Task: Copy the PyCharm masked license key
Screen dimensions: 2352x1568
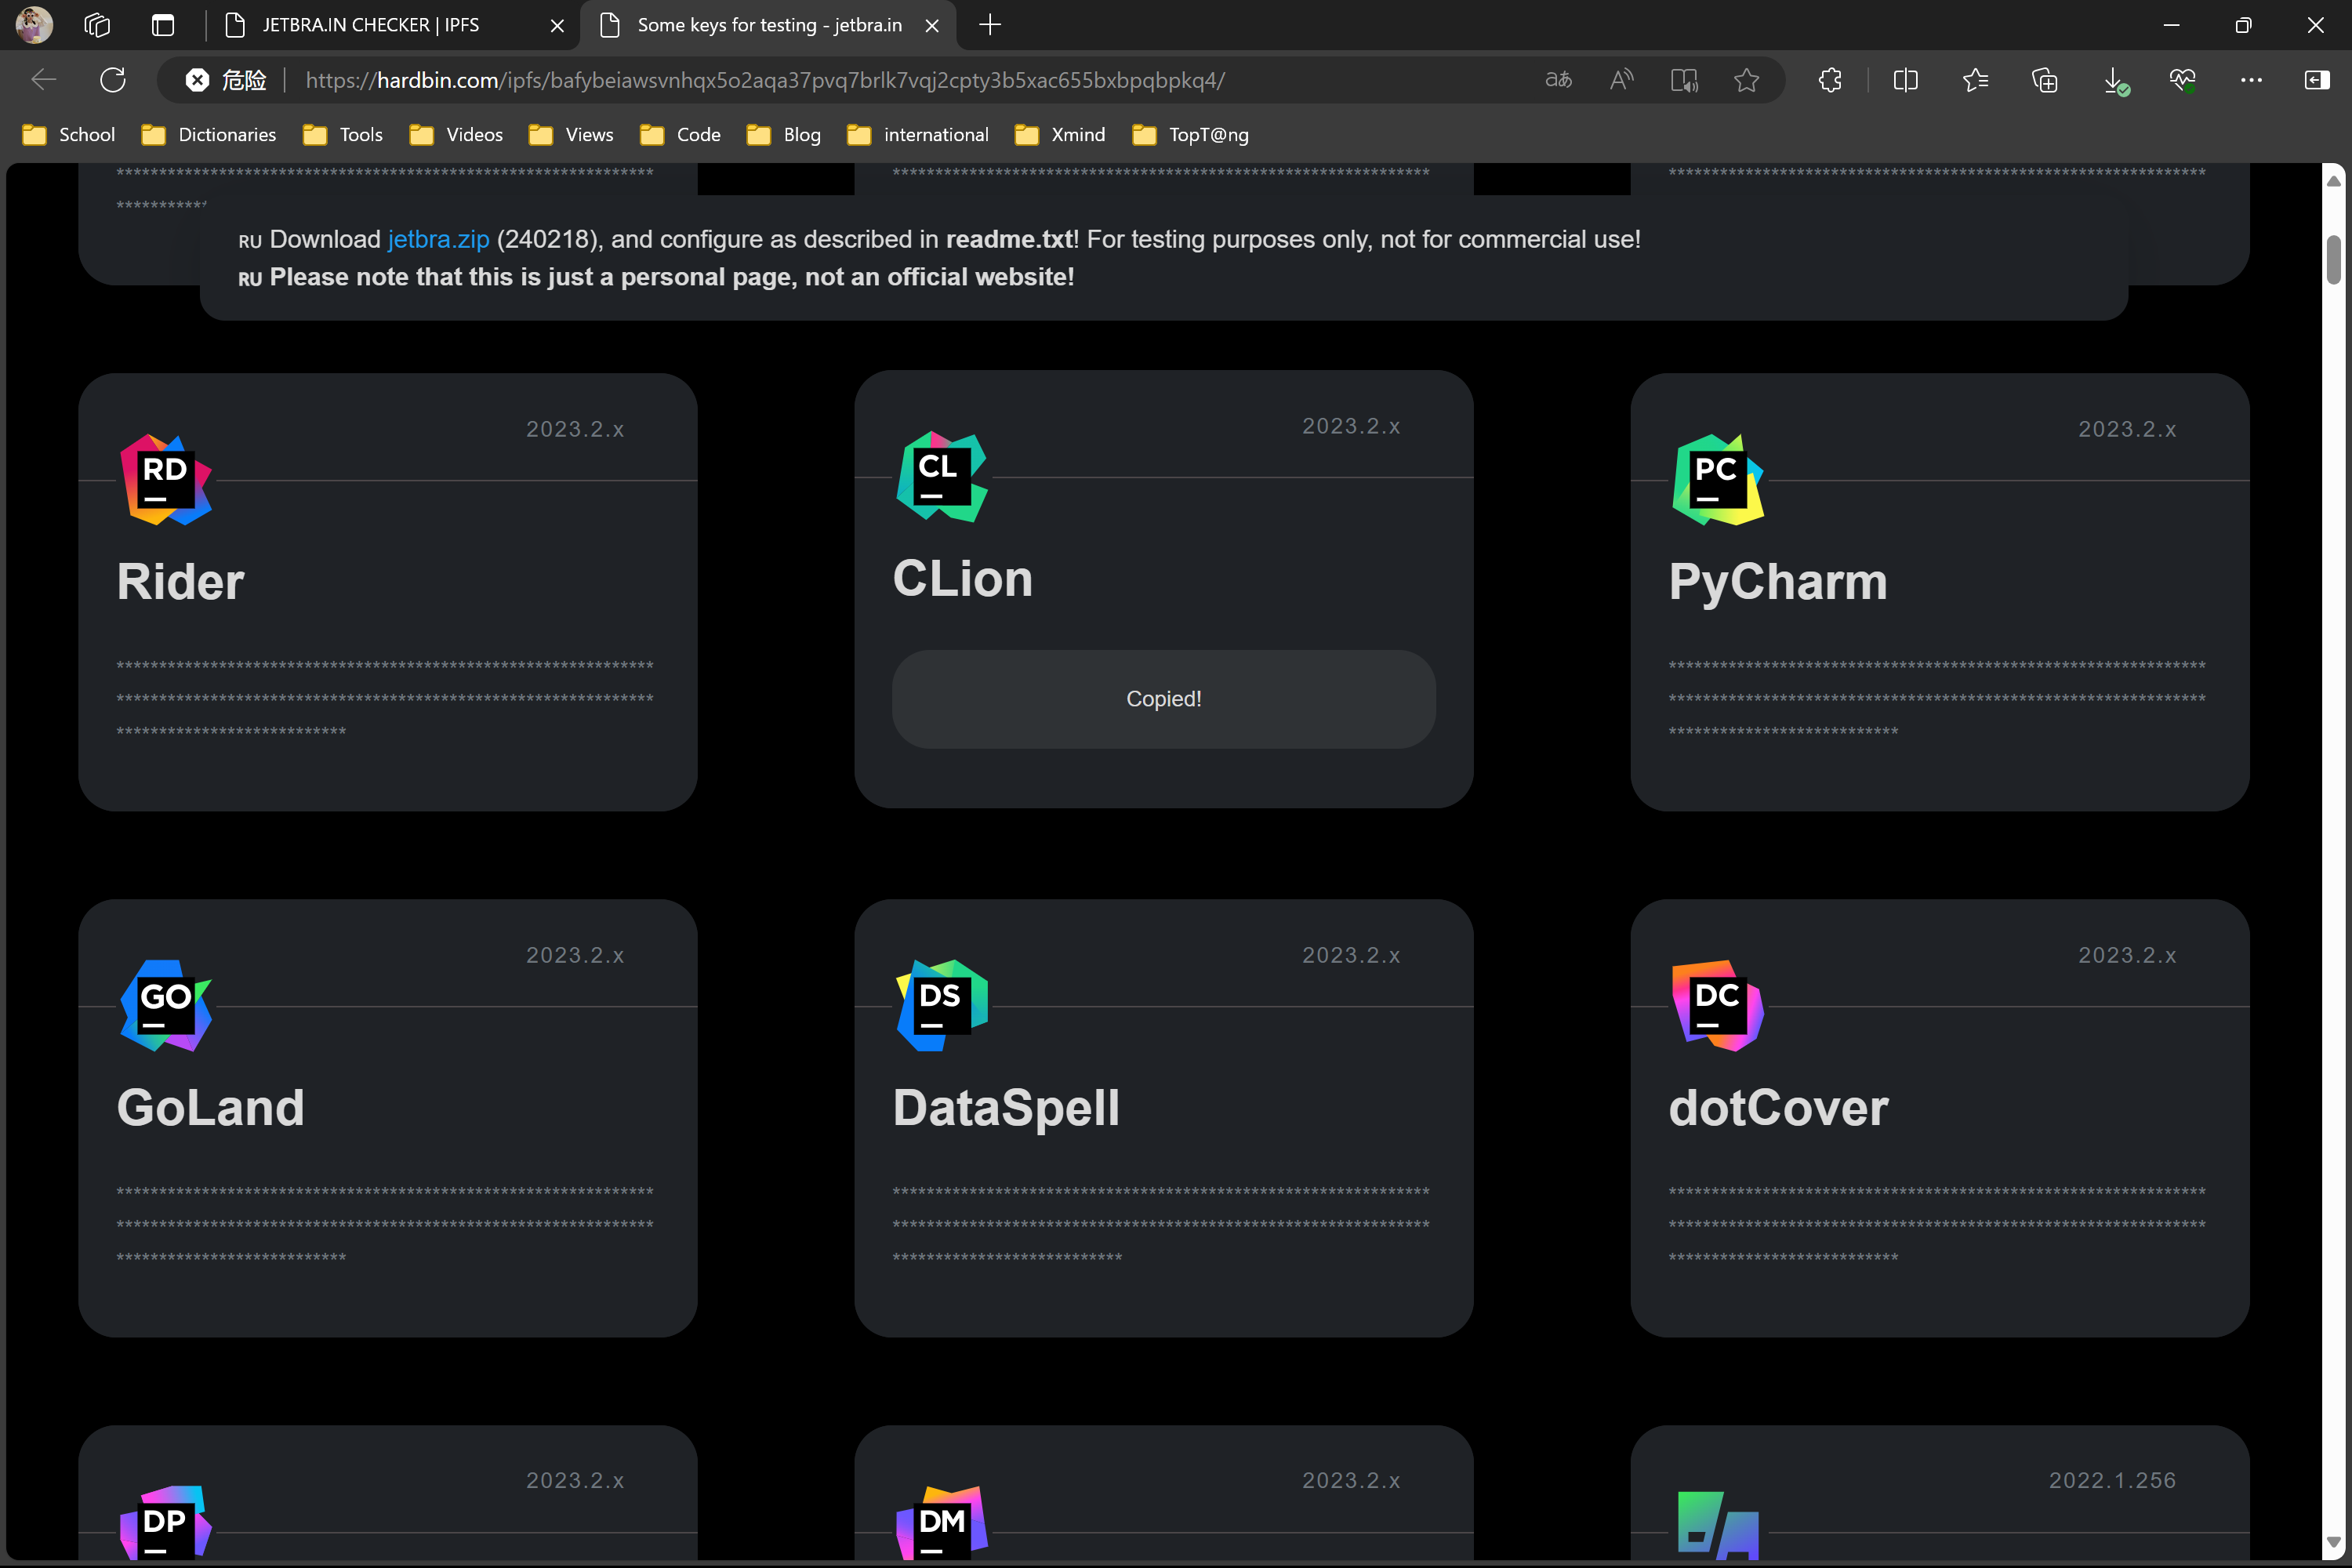Action: point(1937,699)
